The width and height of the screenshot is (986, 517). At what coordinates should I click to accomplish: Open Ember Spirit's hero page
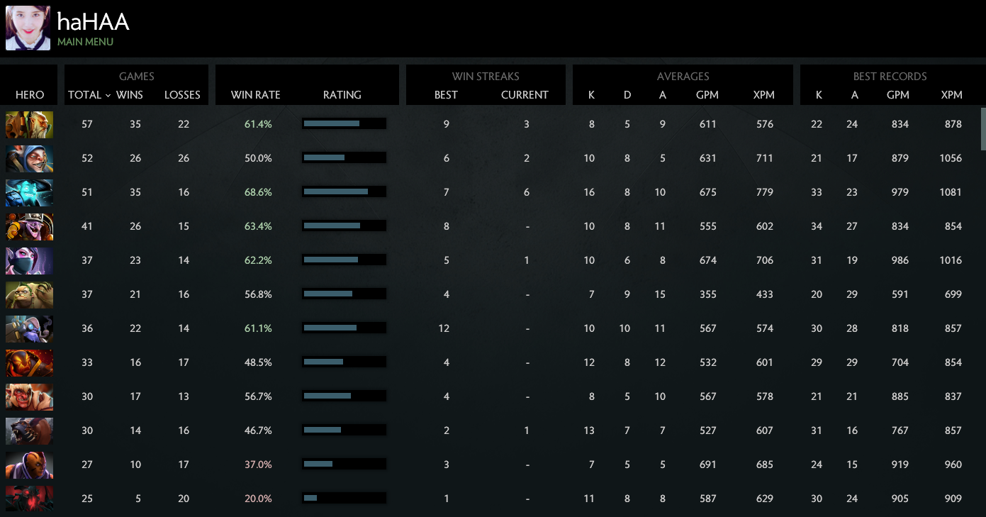click(x=29, y=362)
